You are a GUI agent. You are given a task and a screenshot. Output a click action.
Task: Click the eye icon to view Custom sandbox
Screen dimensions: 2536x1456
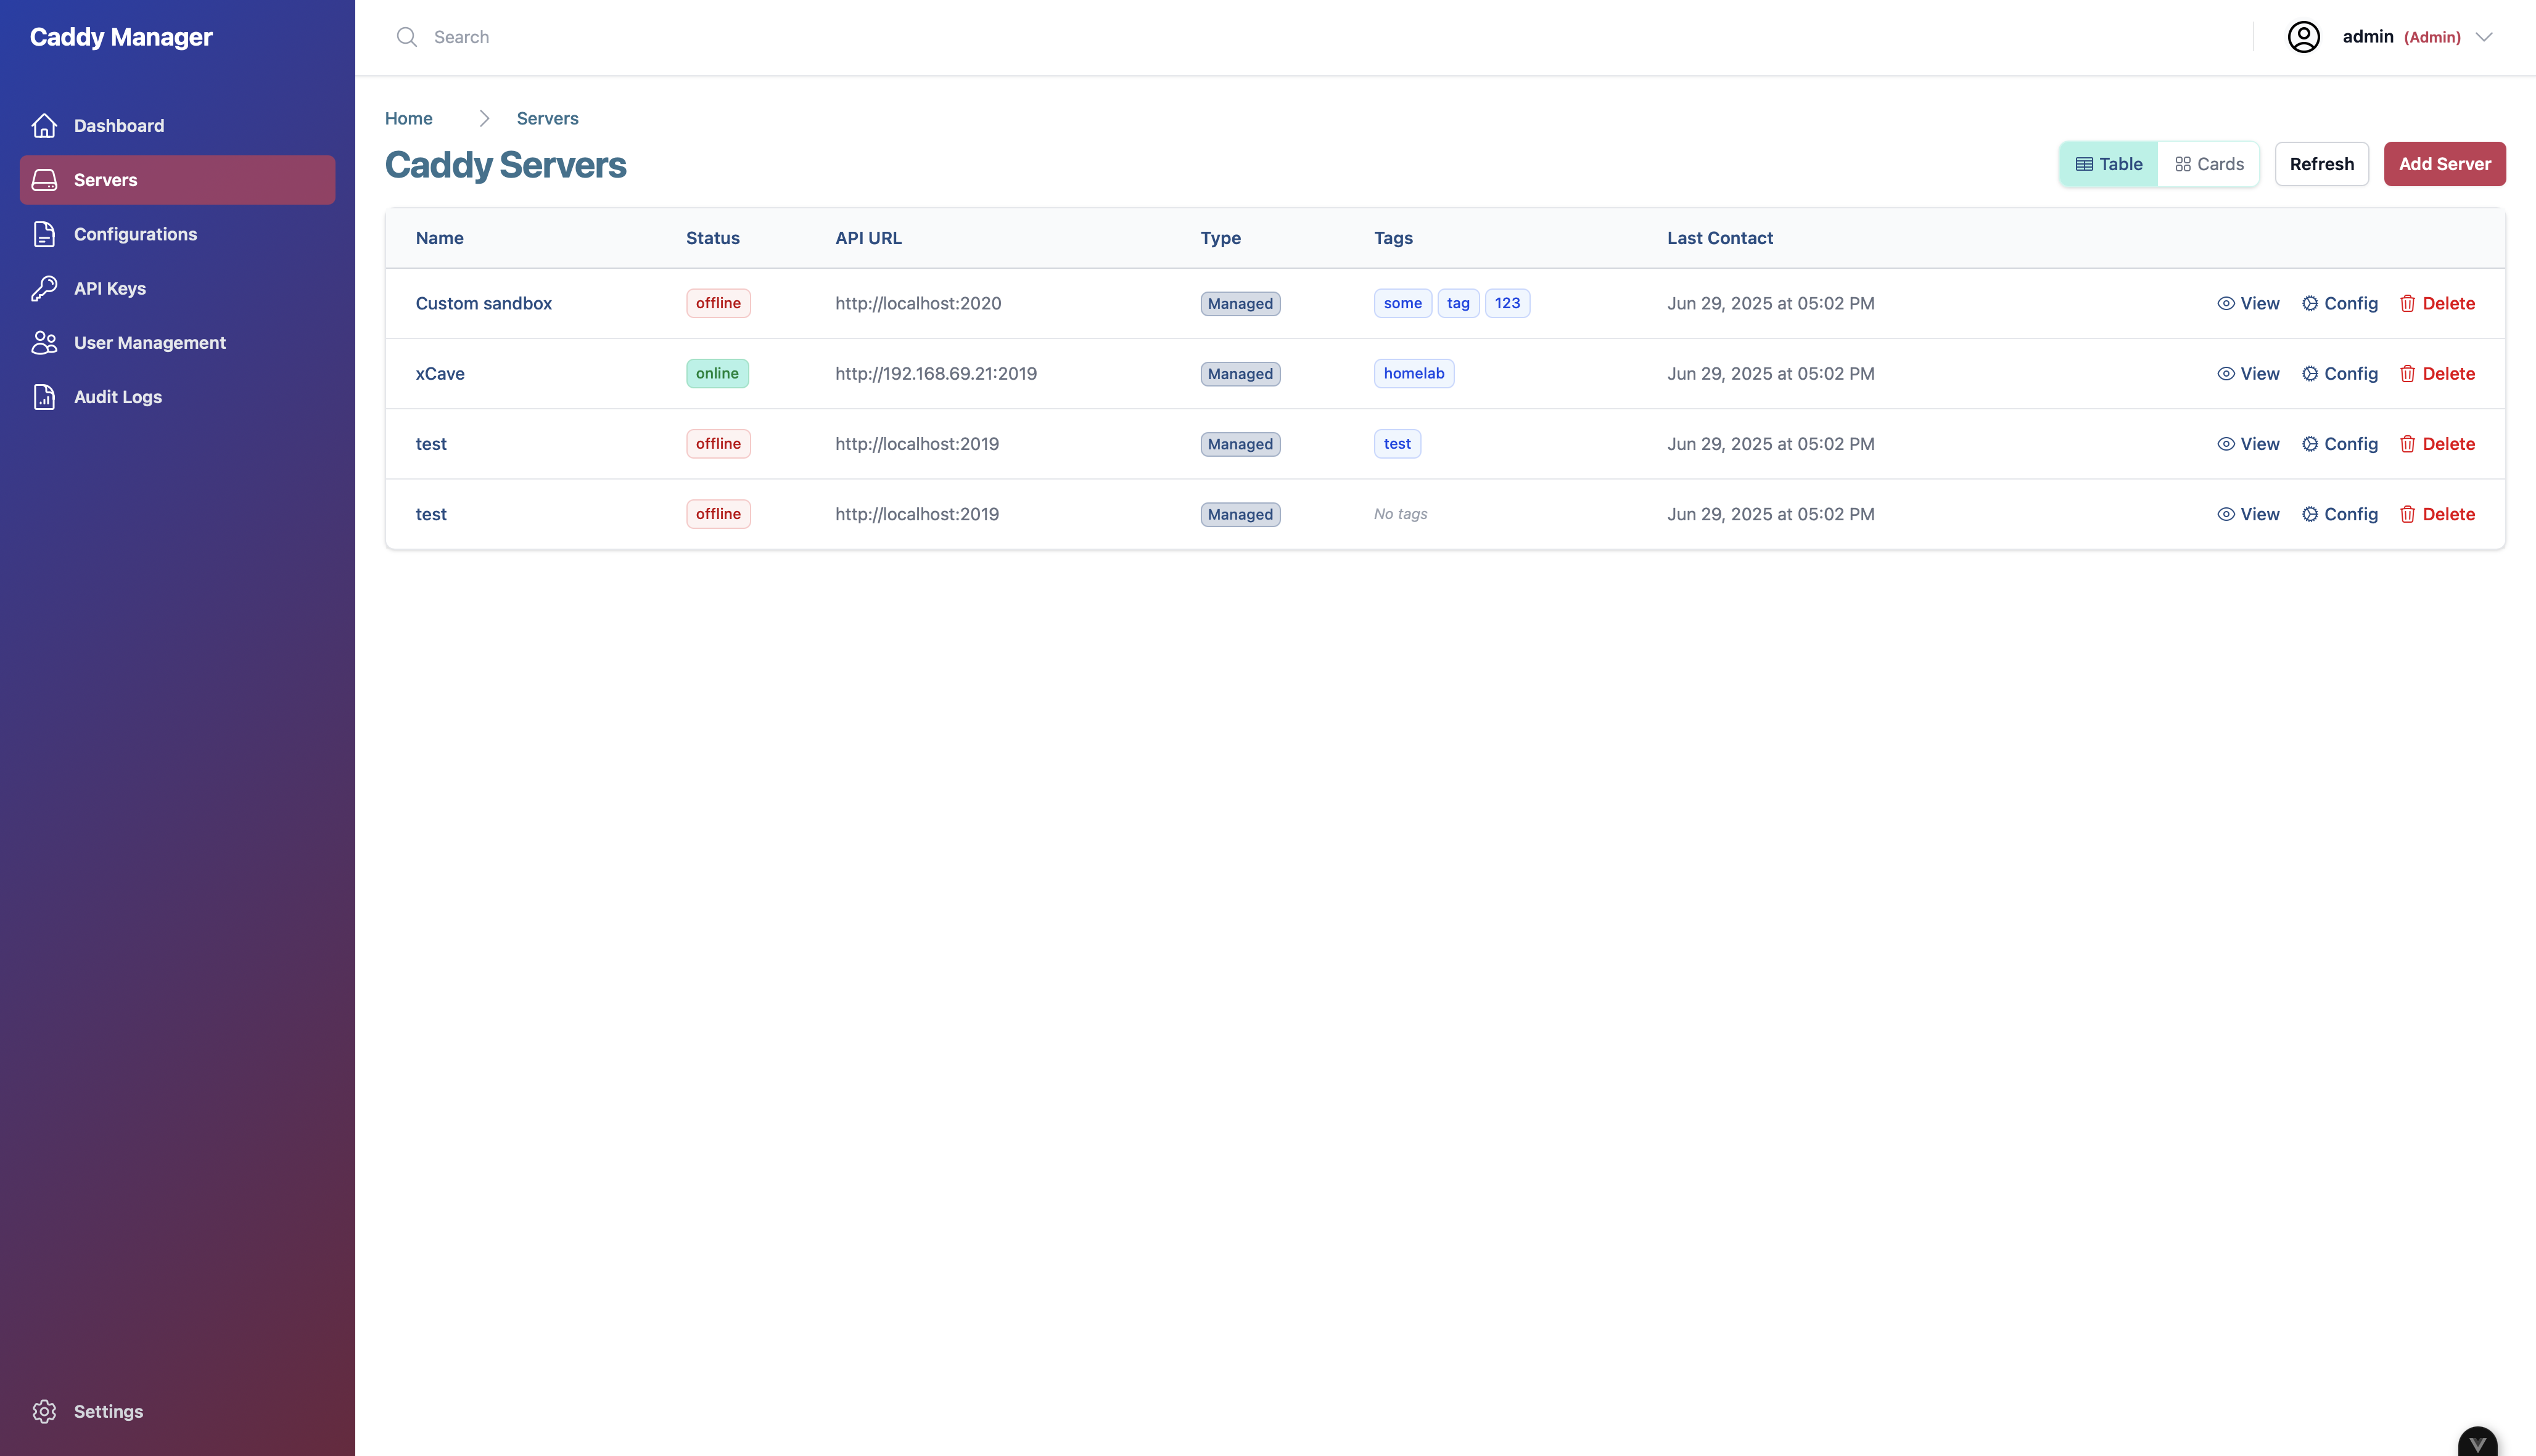(2227, 303)
